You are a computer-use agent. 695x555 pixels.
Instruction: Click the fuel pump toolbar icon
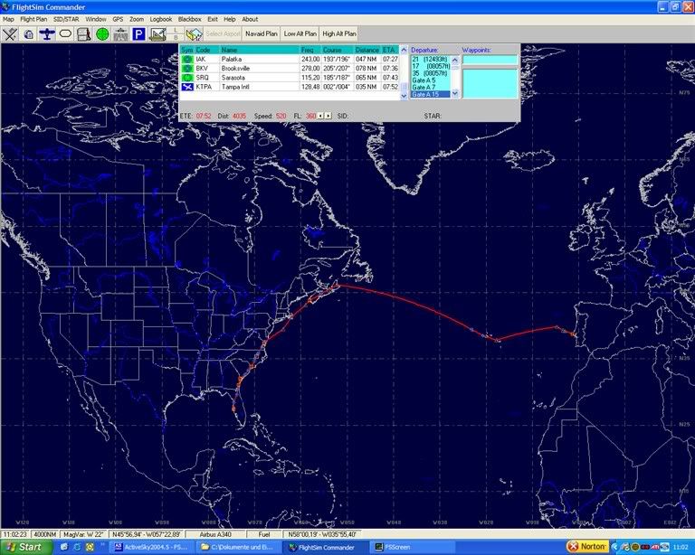click(84, 33)
